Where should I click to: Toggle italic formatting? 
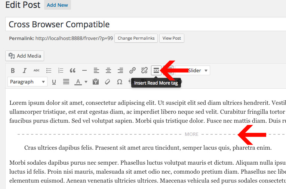coord(25,70)
